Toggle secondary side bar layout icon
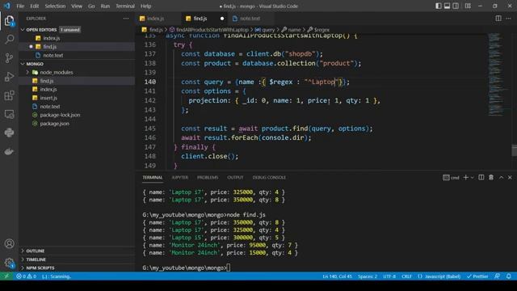The height and width of the screenshot is (291, 517). (456, 6)
